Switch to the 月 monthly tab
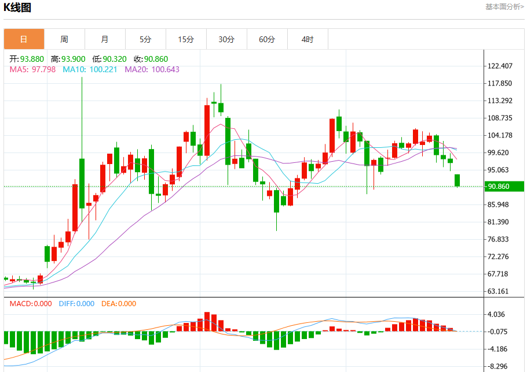The height and width of the screenshot is (372, 527). point(105,39)
